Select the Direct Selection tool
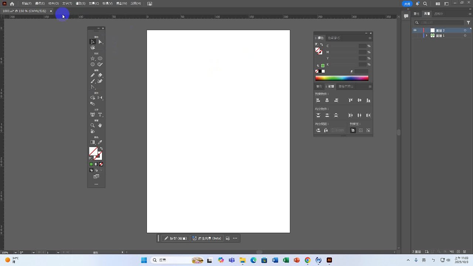This screenshot has height=266, width=473. coord(100,42)
